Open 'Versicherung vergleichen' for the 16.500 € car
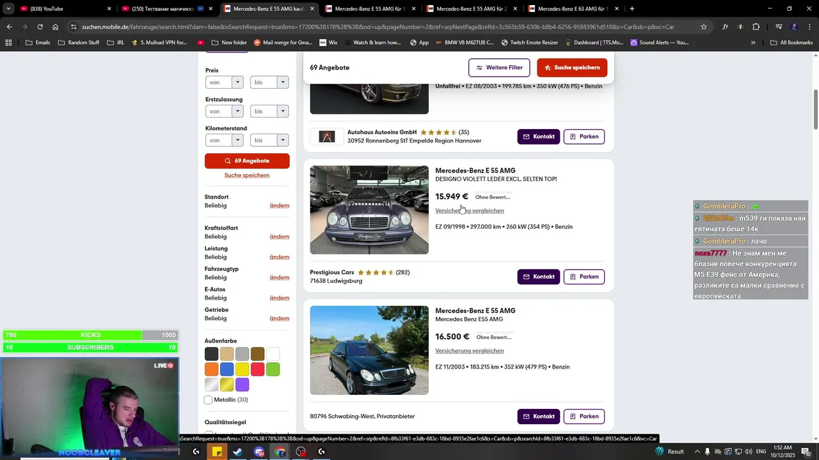Image resolution: width=819 pixels, height=460 pixels. 470,351
